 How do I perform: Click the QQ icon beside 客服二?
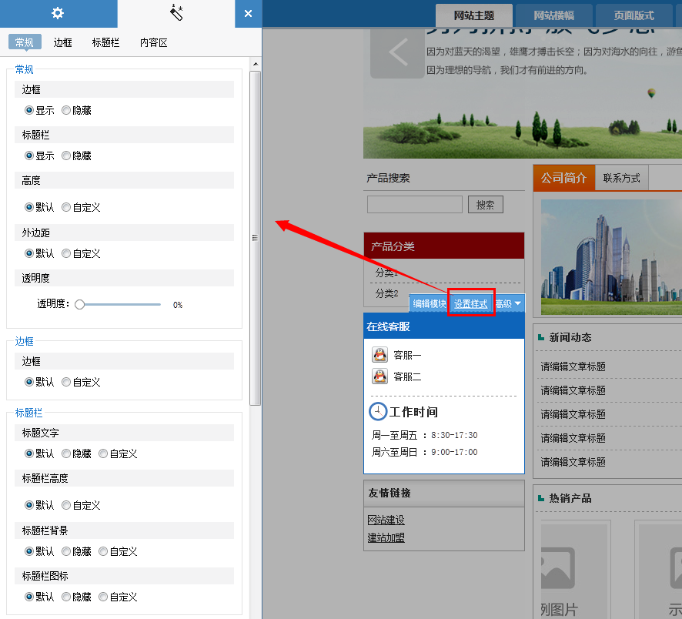(379, 376)
